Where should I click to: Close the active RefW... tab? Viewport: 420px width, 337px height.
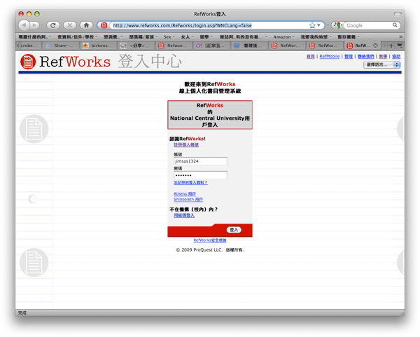[x=375, y=46]
